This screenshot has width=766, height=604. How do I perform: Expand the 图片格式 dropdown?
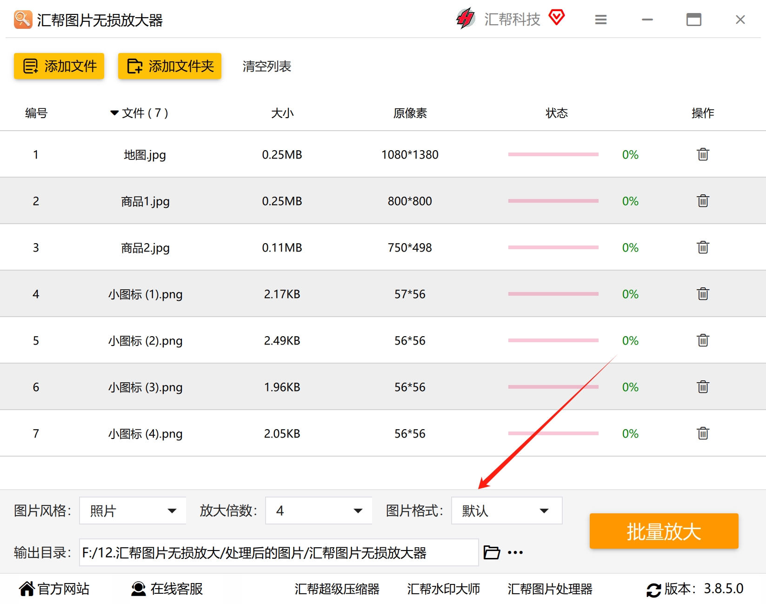tap(507, 511)
